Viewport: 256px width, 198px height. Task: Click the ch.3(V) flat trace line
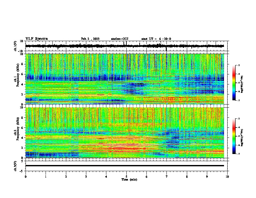[x=125, y=166]
